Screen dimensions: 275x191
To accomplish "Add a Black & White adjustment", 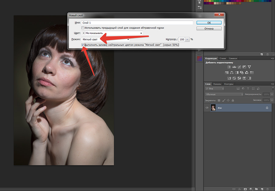I will click(x=237, y=73).
